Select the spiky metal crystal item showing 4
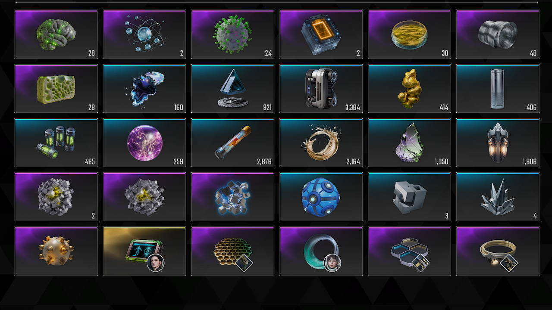The image size is (552, 310). coord(498,197)
